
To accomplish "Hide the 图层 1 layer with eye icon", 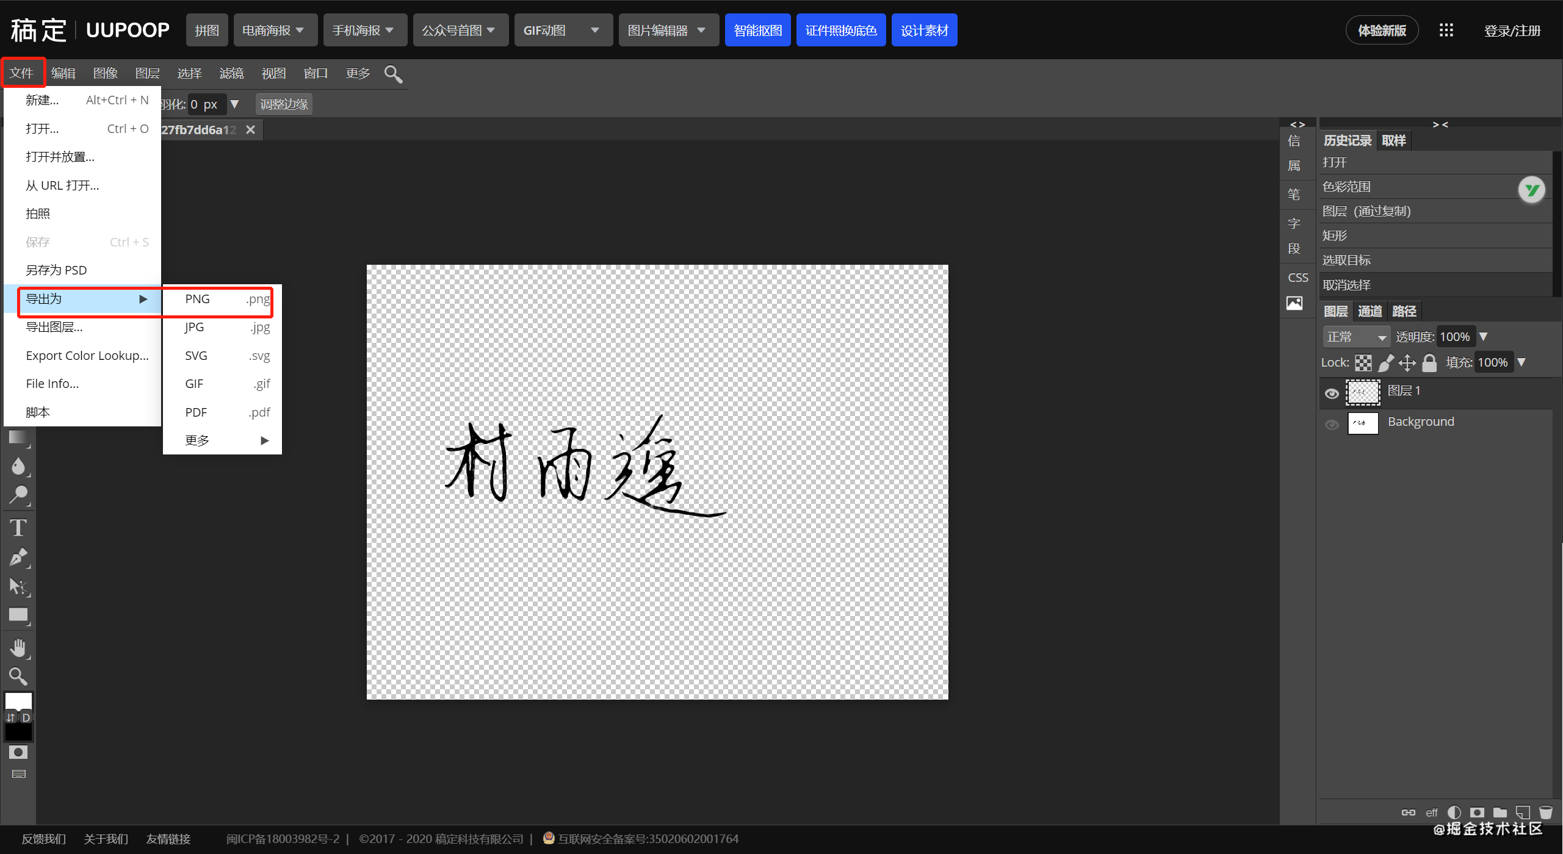I will (1332, 393).
